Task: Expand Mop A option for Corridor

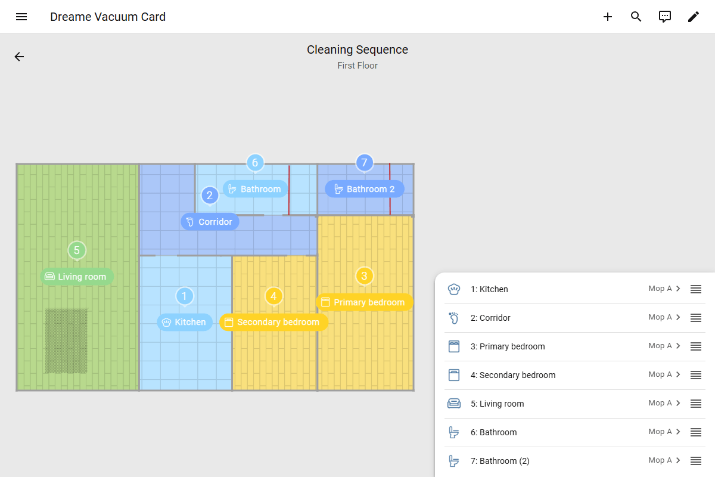Action: [665, 317]
